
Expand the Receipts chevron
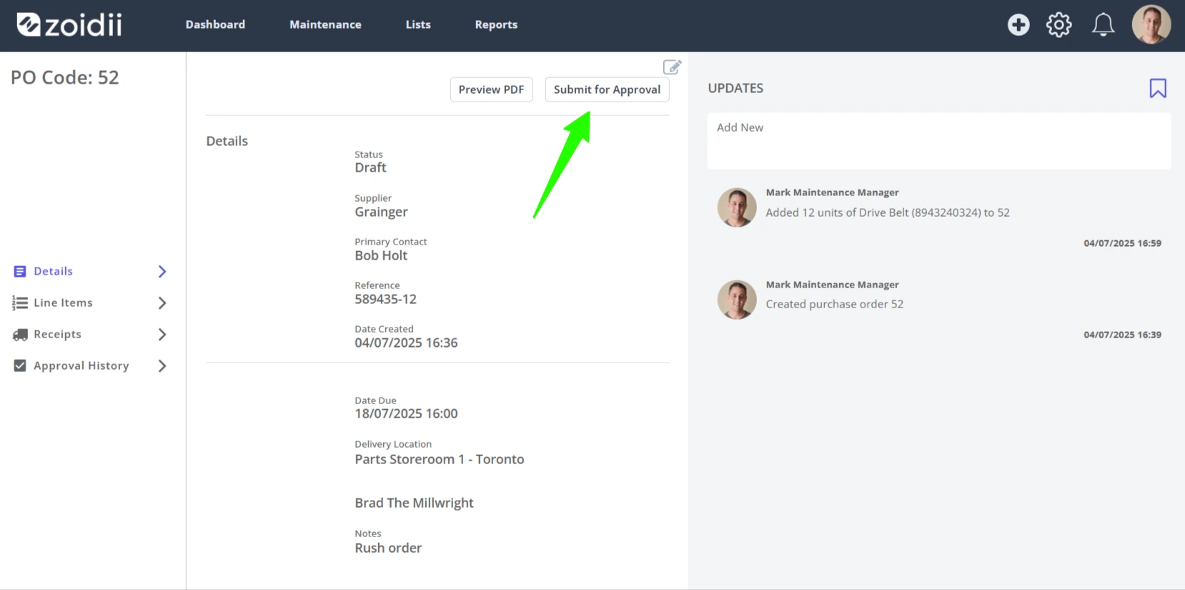click(x=162, y=335)
